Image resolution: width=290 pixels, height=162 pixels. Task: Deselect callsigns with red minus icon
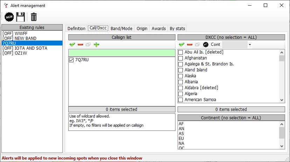pos(80,44)
